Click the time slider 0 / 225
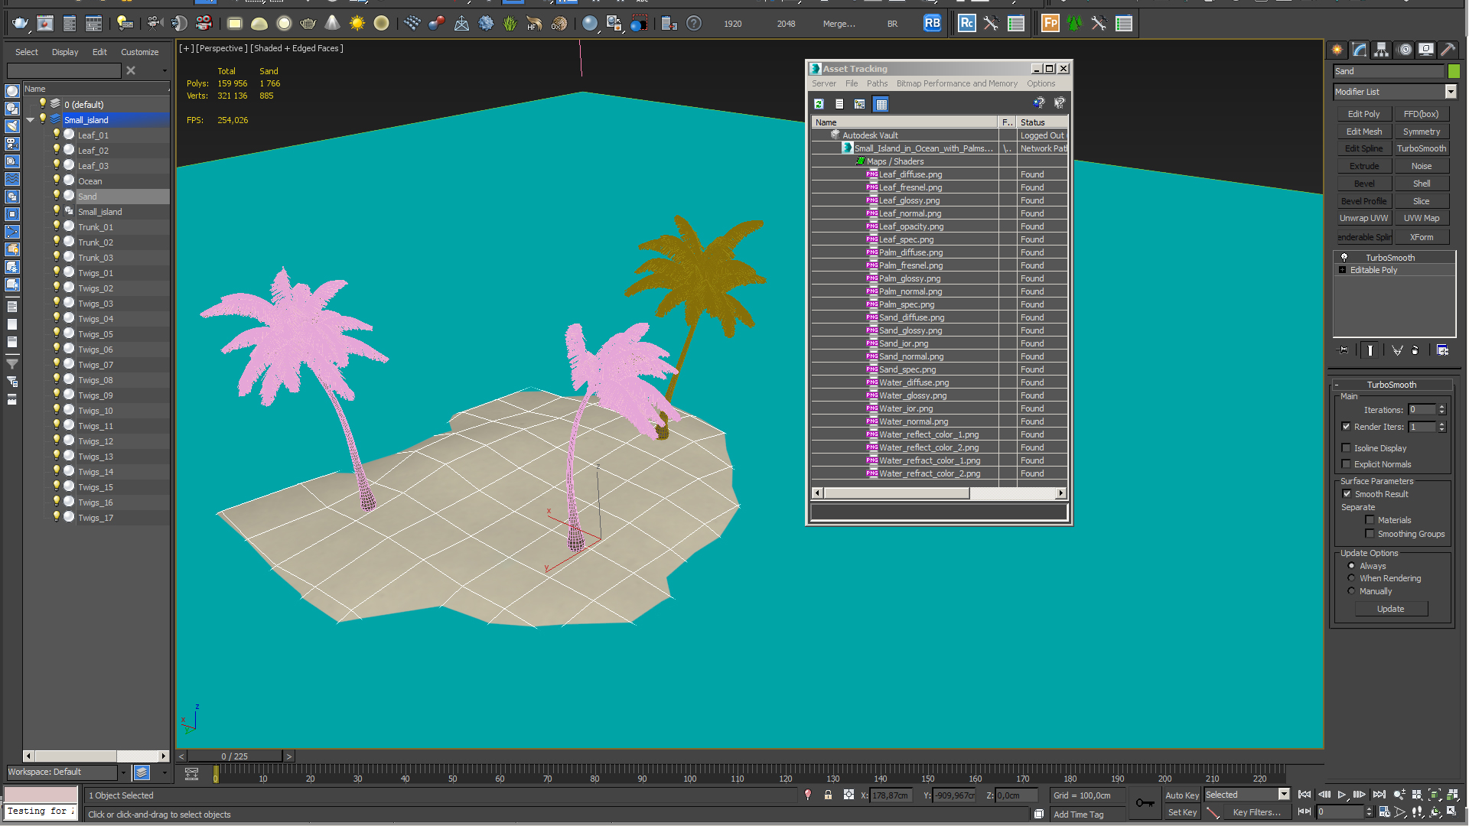This screenshot has width=1469, height=826. coord(235,756)
